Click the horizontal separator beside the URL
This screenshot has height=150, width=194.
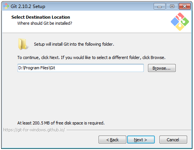pyautogui.click(x=129, y=130)
